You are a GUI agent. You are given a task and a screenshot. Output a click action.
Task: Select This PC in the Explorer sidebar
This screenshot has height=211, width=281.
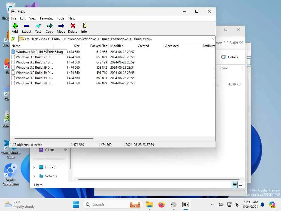(47, 167)
